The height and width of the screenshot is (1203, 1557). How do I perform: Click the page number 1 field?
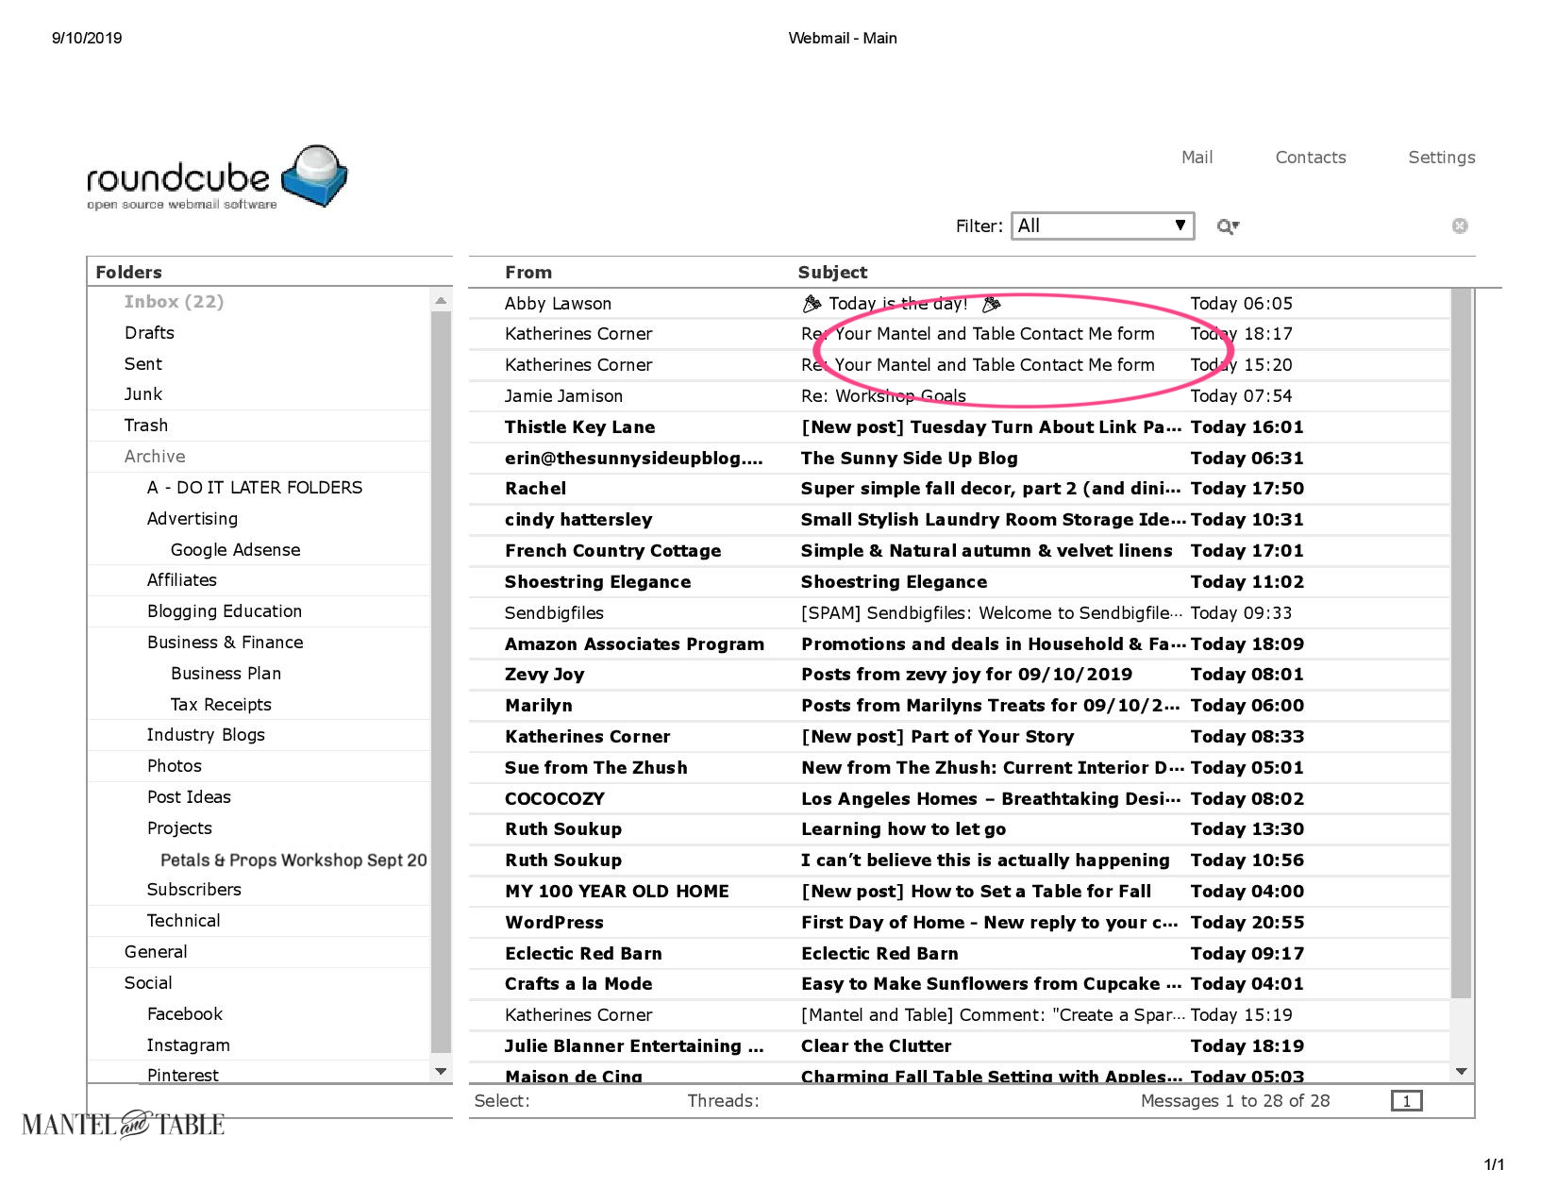[1406, 1101]
